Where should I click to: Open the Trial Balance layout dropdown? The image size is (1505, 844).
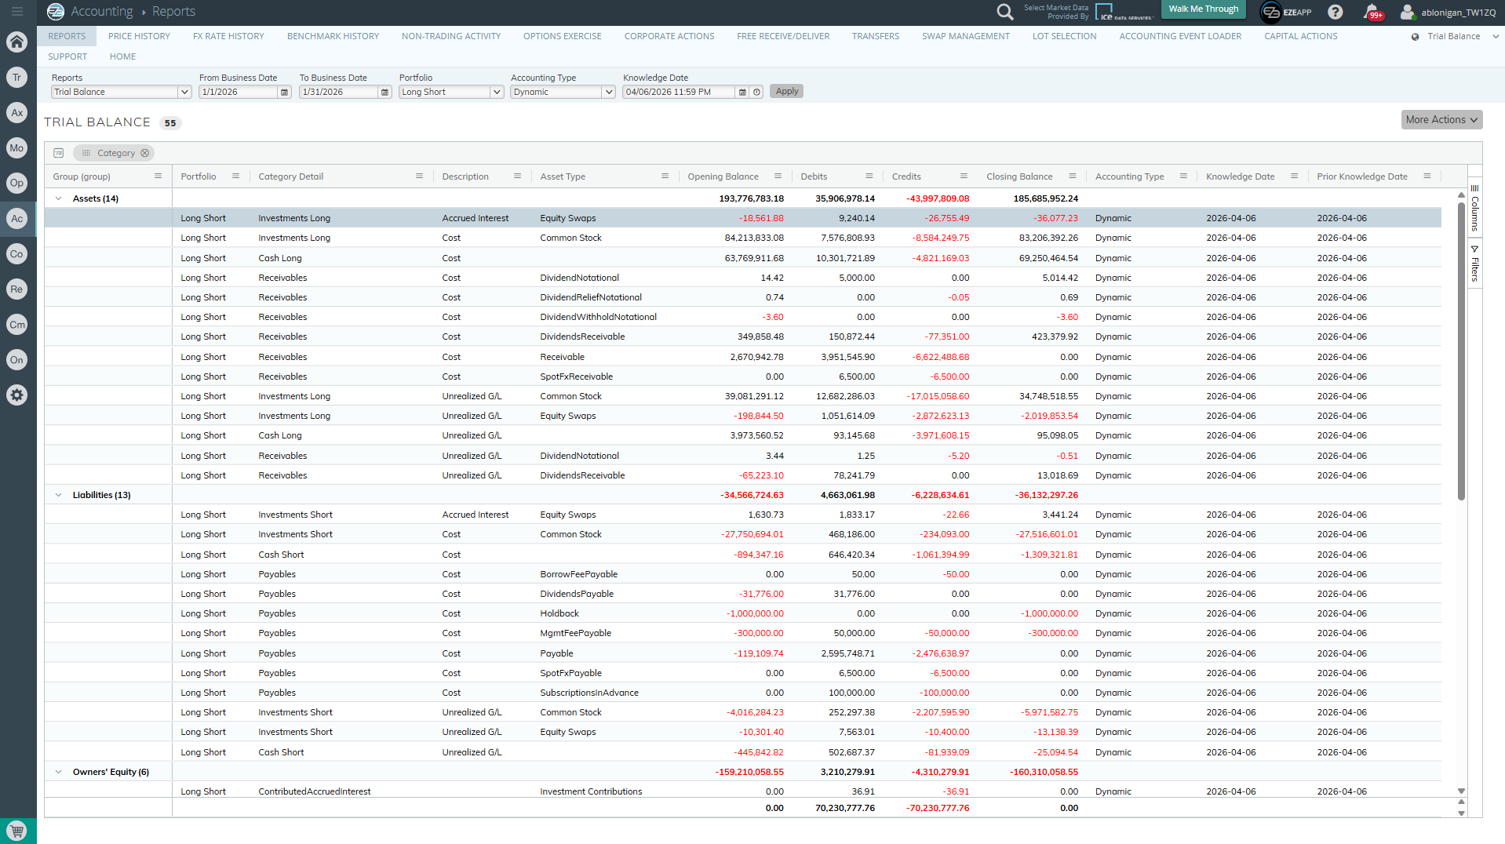(x=1456, y=36)
